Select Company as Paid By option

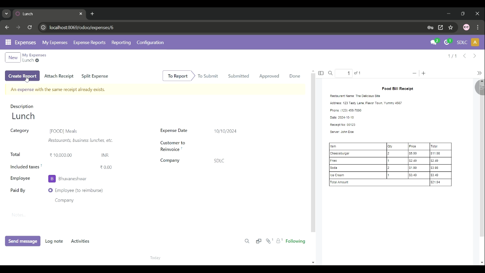pos(64,200)
